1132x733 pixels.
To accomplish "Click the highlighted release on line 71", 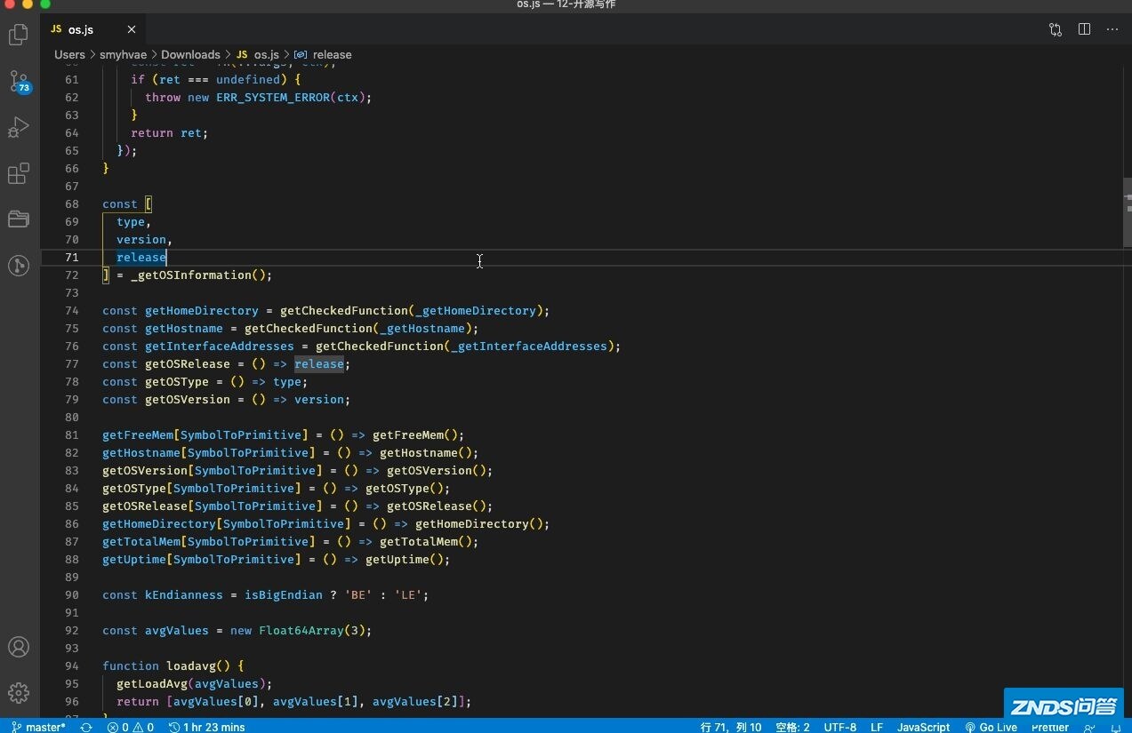I will 141,257.
